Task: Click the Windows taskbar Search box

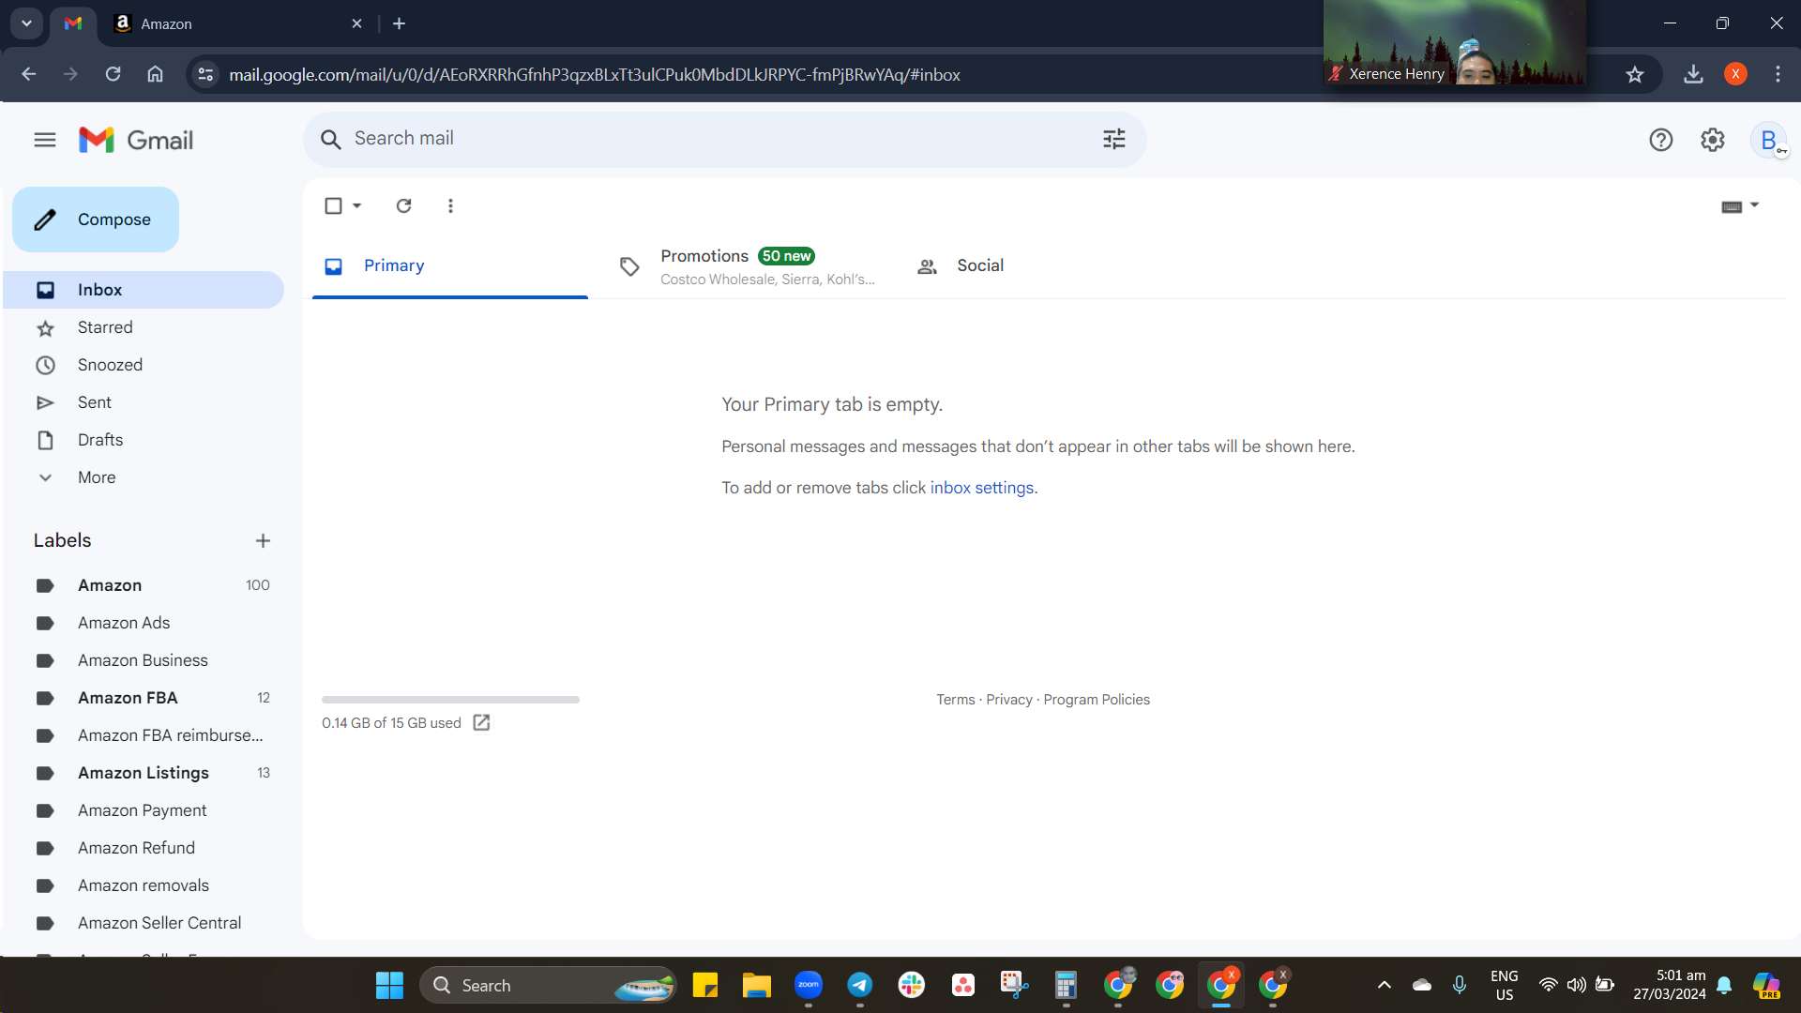Action: [x=548, y=985]
